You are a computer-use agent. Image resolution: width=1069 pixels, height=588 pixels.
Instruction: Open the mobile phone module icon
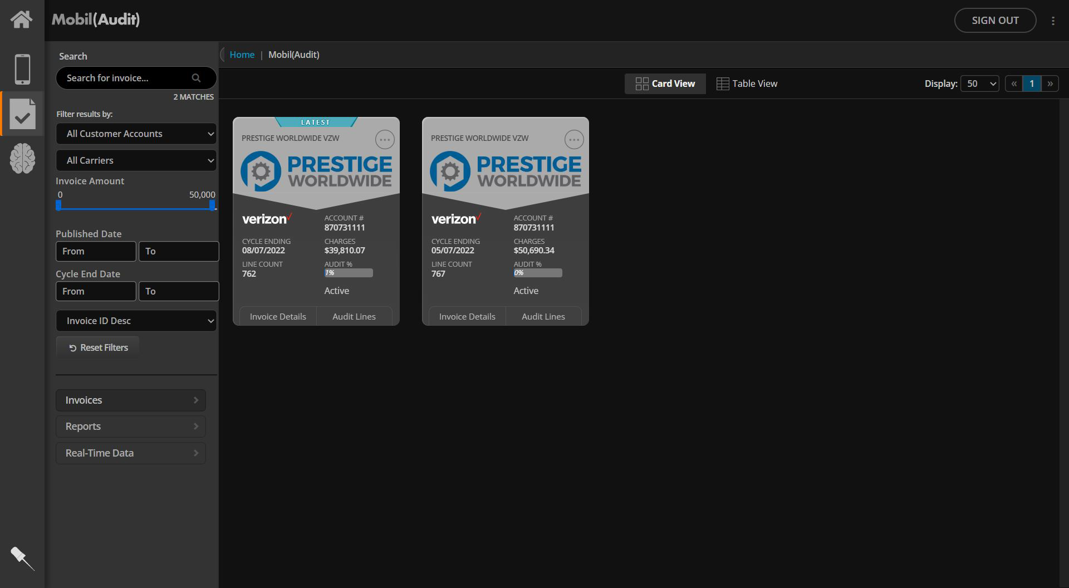click(22, 69)
